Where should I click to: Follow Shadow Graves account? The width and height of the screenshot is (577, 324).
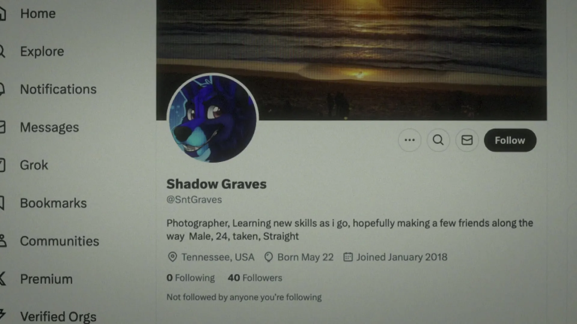tap(510, 140)
